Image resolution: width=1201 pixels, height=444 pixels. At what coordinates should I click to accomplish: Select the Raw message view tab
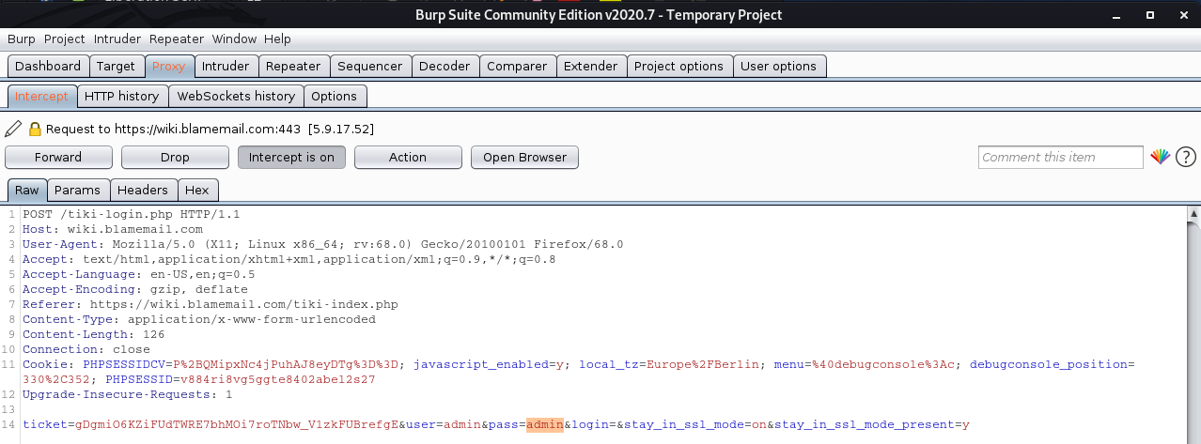coord(27,190)
